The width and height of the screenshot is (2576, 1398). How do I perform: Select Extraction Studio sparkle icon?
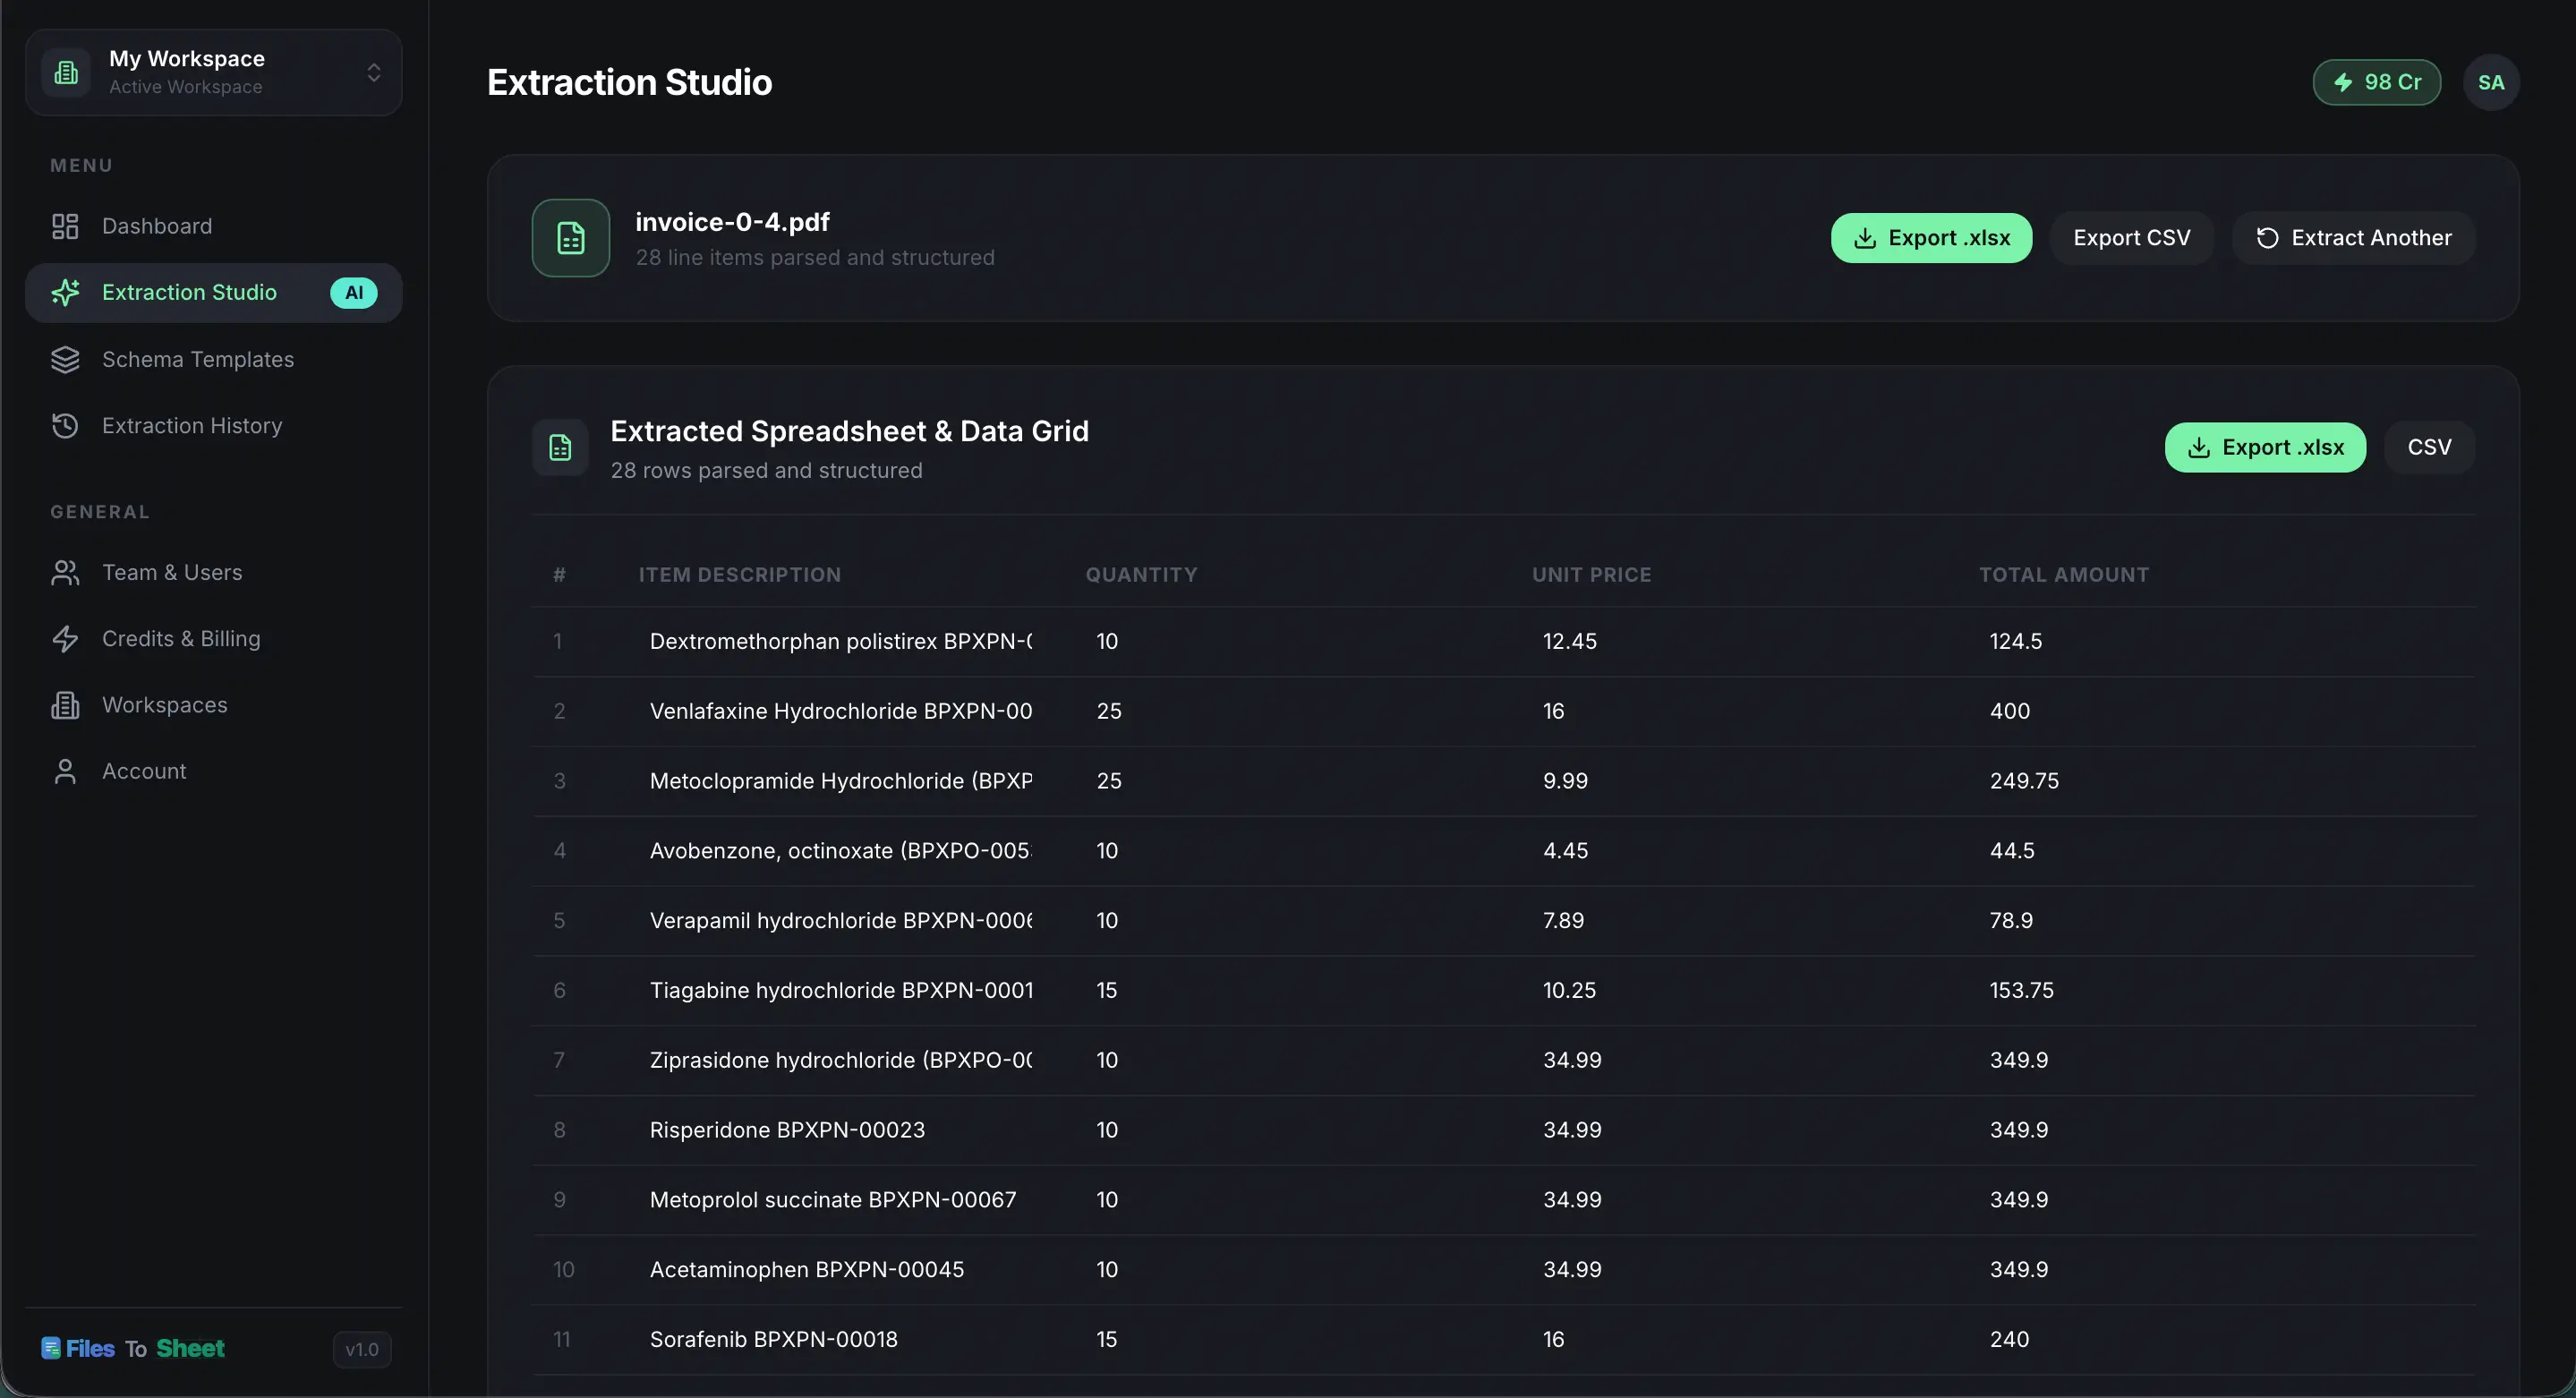[x=65, y=292]
